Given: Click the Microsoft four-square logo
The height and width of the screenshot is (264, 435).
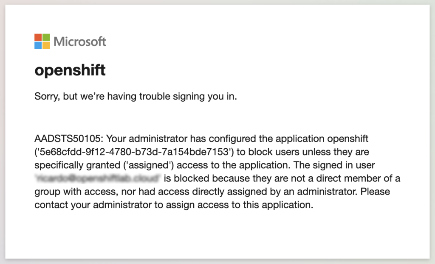Looking at the screenshot, I should [x=42, y=42].
